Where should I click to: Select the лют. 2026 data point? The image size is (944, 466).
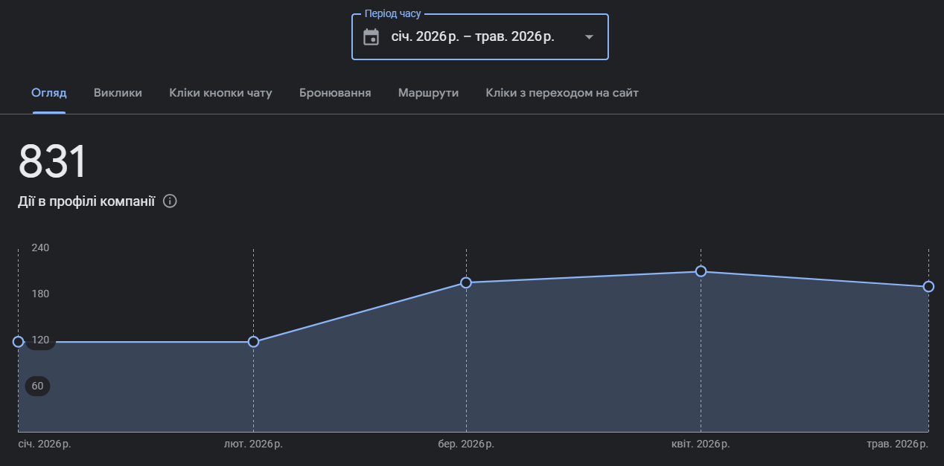[253, 342]
